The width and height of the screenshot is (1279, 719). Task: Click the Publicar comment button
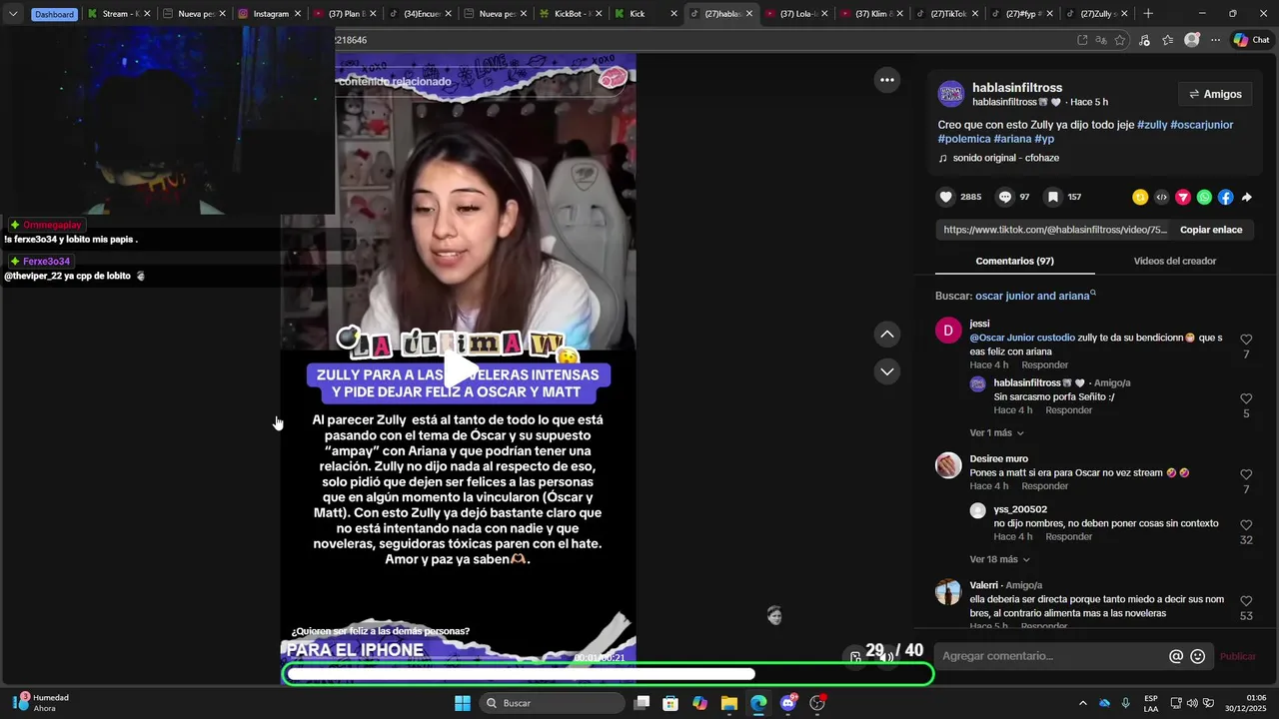(x=1237, y=656)
